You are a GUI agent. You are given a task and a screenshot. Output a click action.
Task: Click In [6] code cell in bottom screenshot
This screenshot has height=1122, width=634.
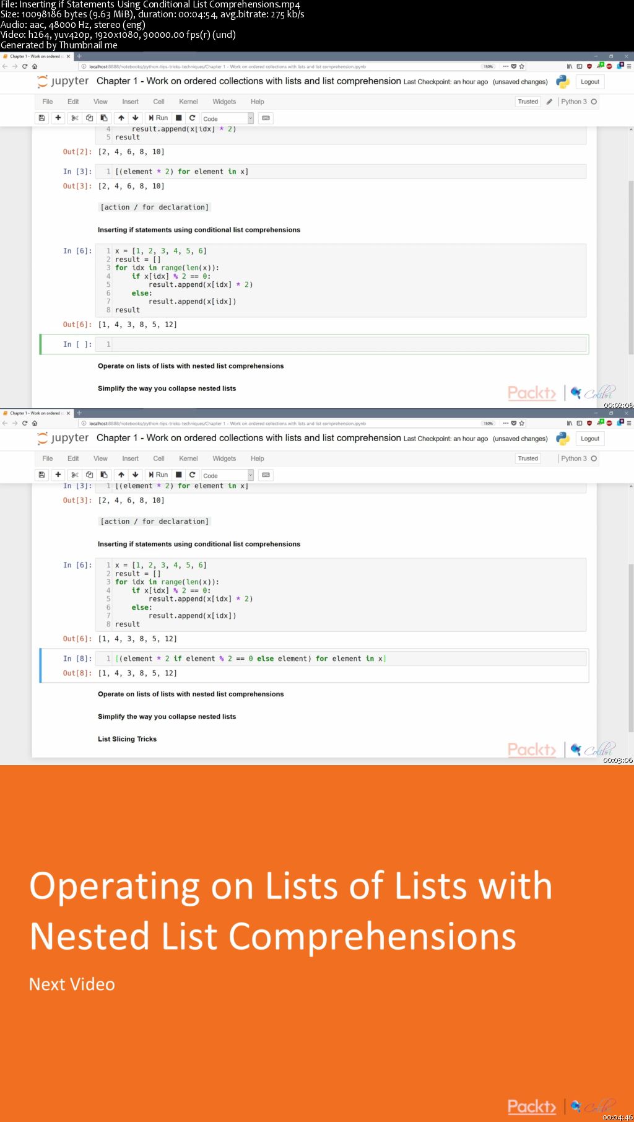(341, 595)
